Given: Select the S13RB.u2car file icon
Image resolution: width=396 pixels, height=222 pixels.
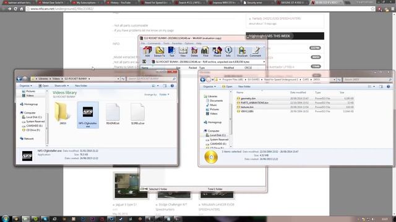Looking at the screenshot, I should (x=137, y=113).
